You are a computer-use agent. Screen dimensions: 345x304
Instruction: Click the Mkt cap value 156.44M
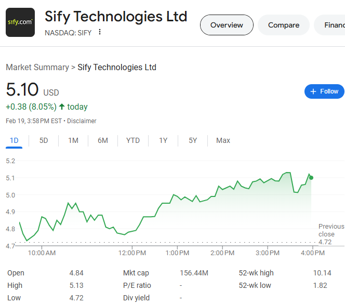point(194,273)
